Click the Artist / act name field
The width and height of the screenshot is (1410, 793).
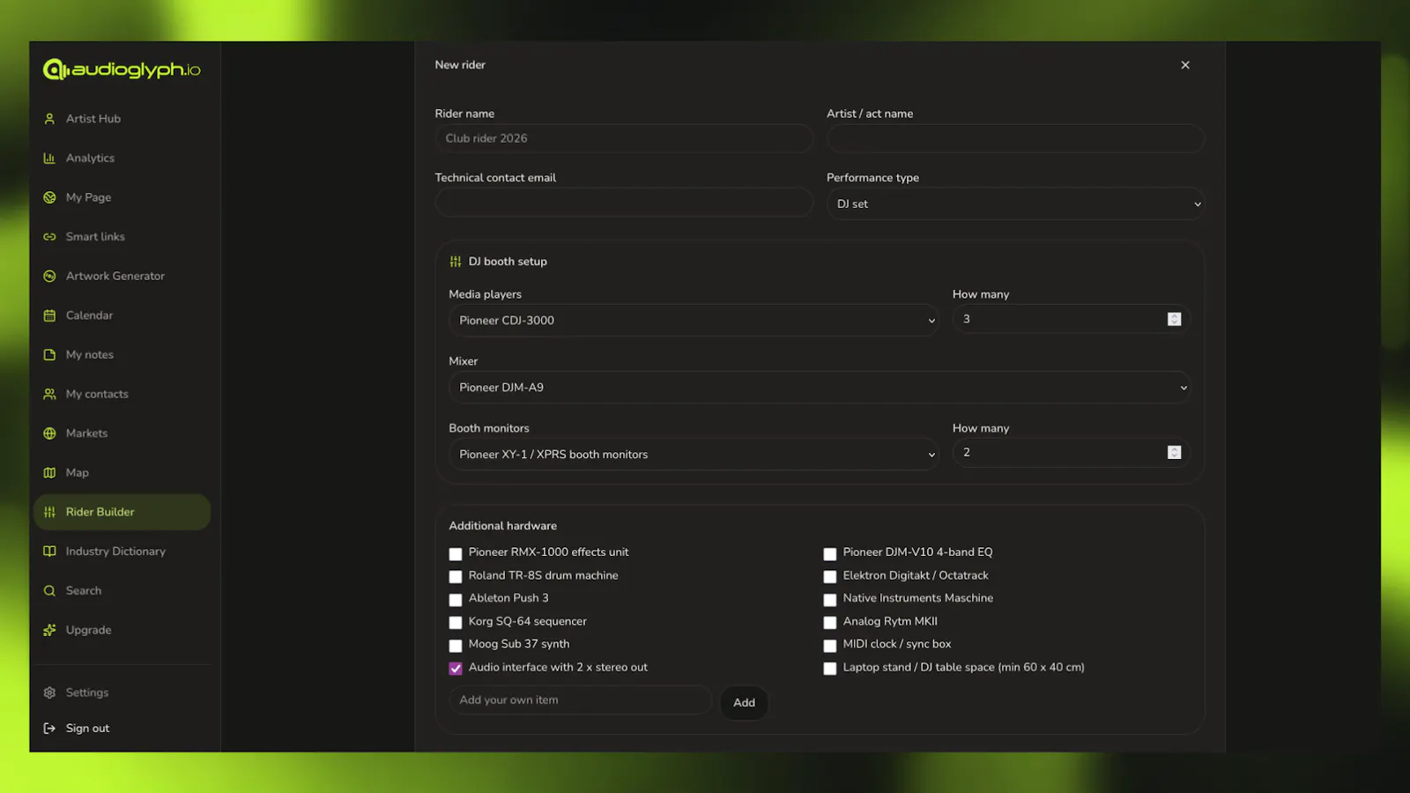click(1015, 138)
